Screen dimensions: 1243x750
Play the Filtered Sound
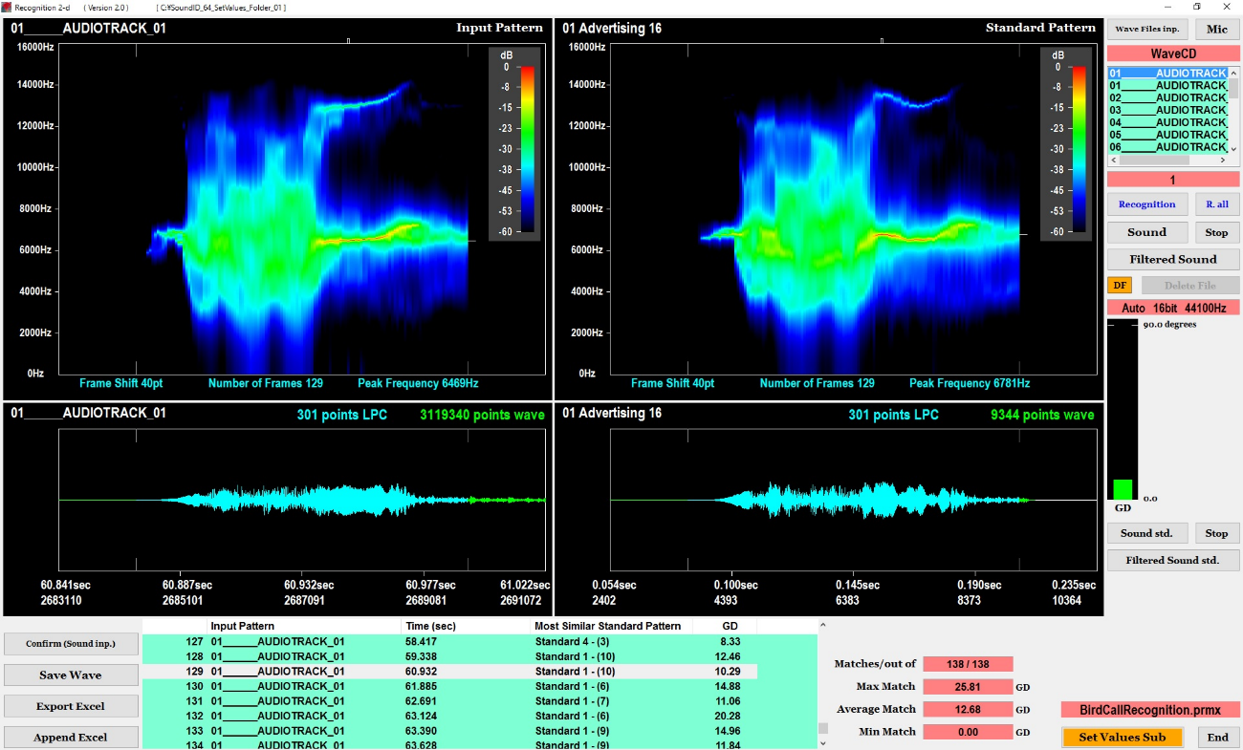point(1173,259)
